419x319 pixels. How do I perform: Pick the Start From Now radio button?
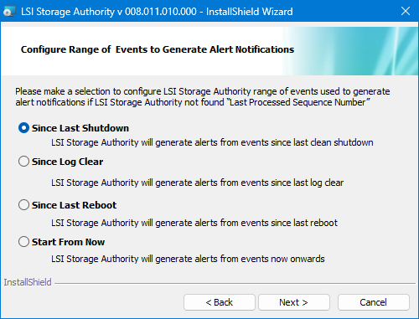pos(23,242)
